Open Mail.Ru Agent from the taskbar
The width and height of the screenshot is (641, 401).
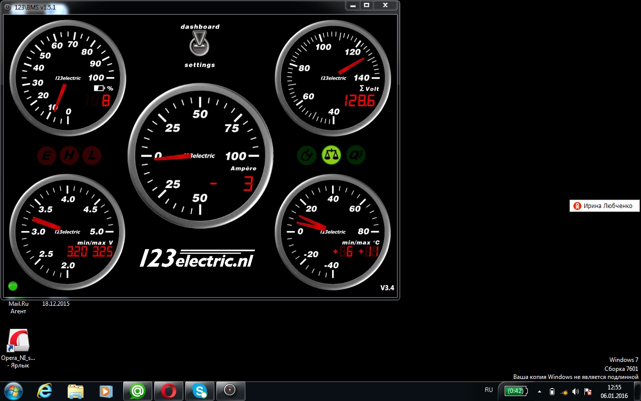[137, 390]
